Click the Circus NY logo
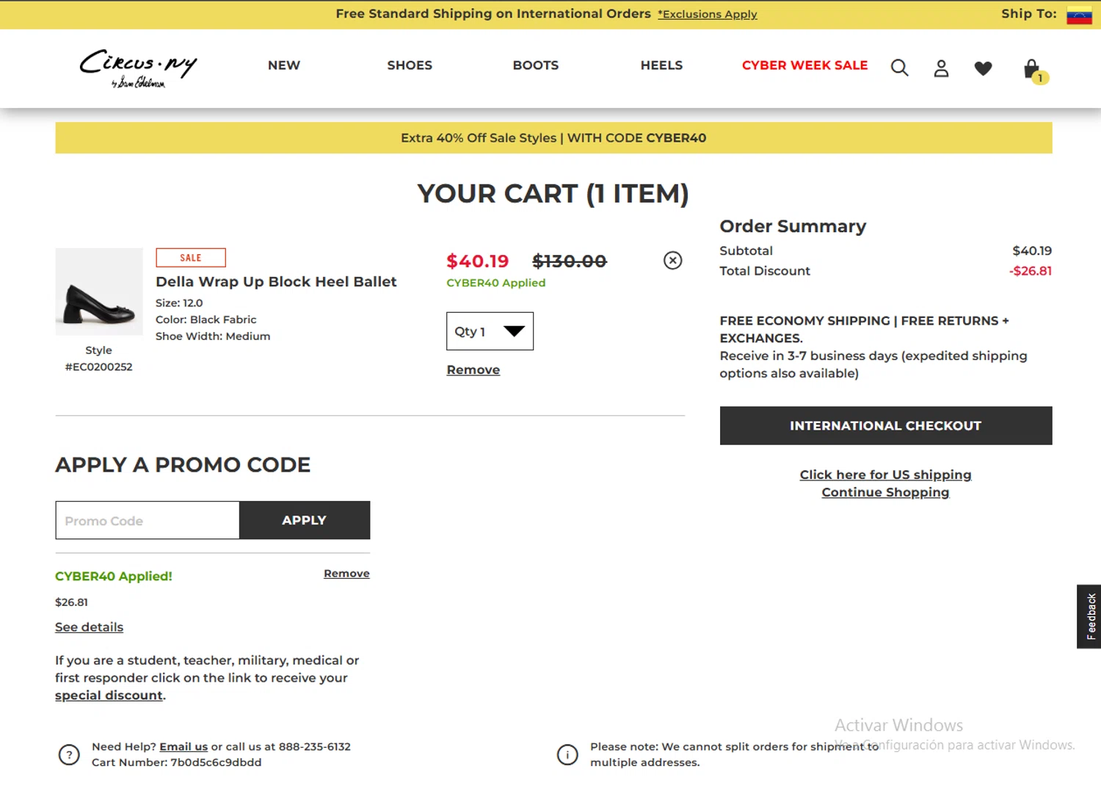The width and height of the screenshot is (1101, 794). coord(138,68)
